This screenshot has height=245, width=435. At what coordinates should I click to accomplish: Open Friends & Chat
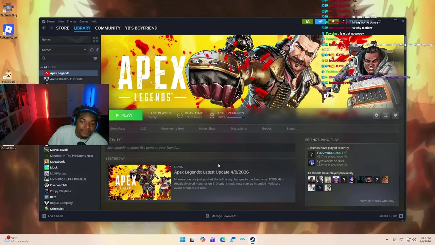pyautogui.click(x=390, y=216)
